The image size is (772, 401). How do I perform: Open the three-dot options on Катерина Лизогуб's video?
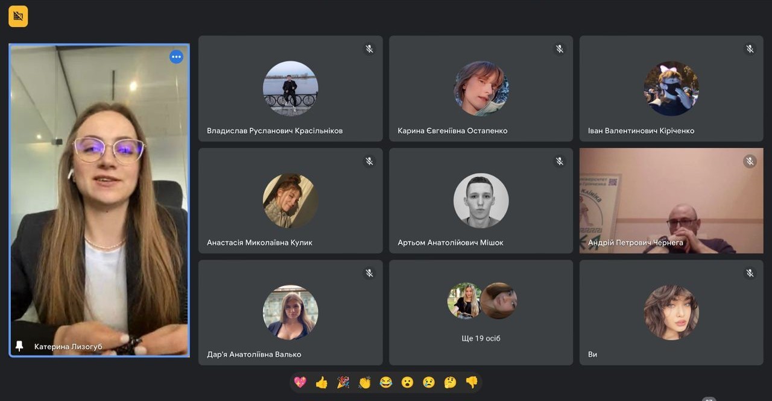click(176, 57)
